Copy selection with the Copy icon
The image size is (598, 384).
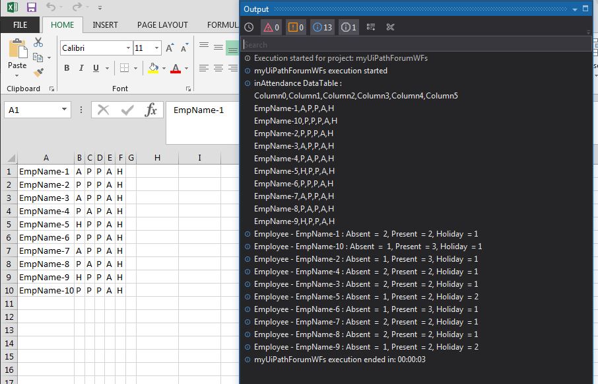(x=38, y=58)
